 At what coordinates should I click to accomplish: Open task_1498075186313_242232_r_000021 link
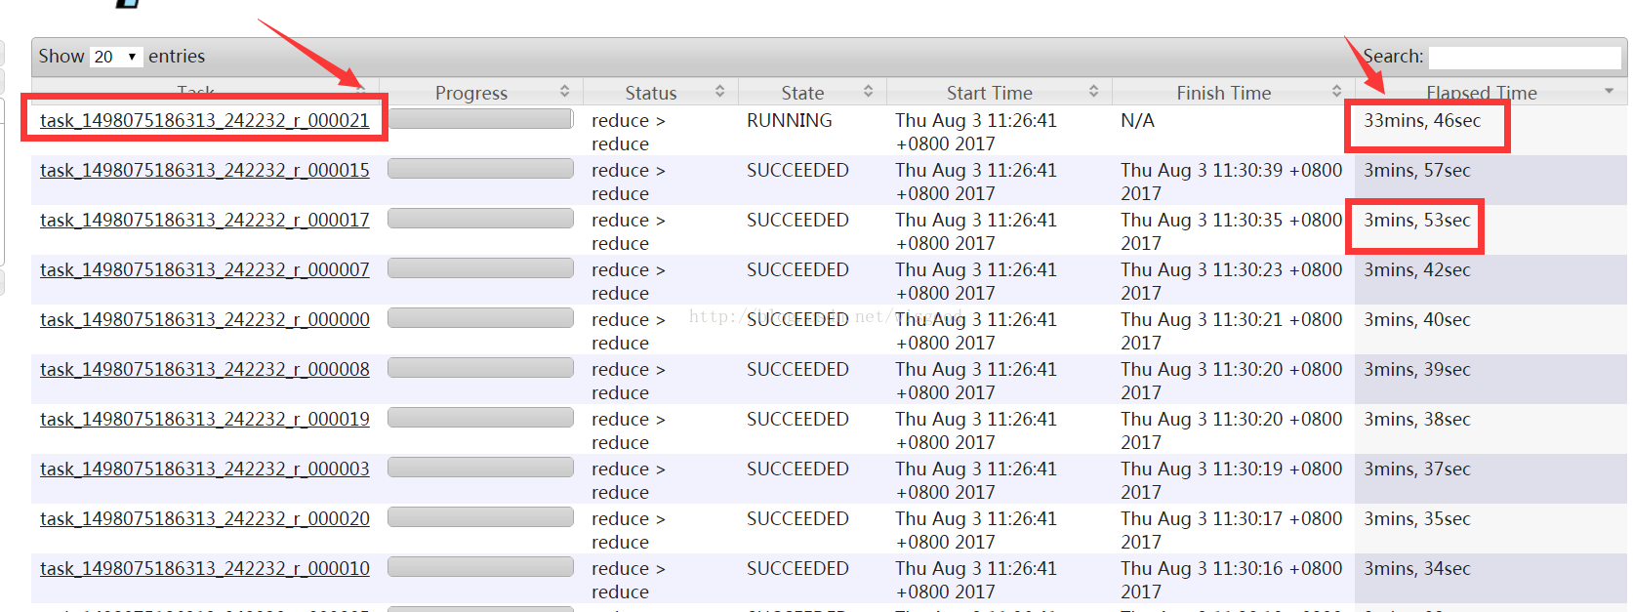pyautogui.click(x=205, y=120)
